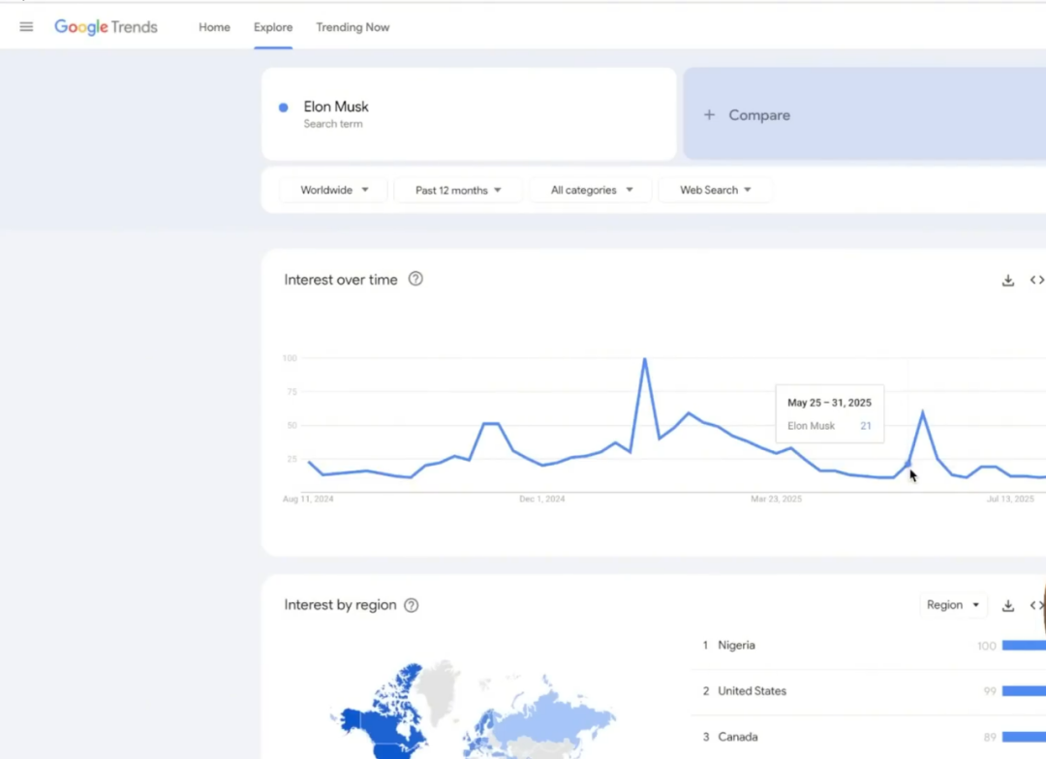Open embed code for Interest over time
Screen dimensions: 1046x759
coord(1036,281)
